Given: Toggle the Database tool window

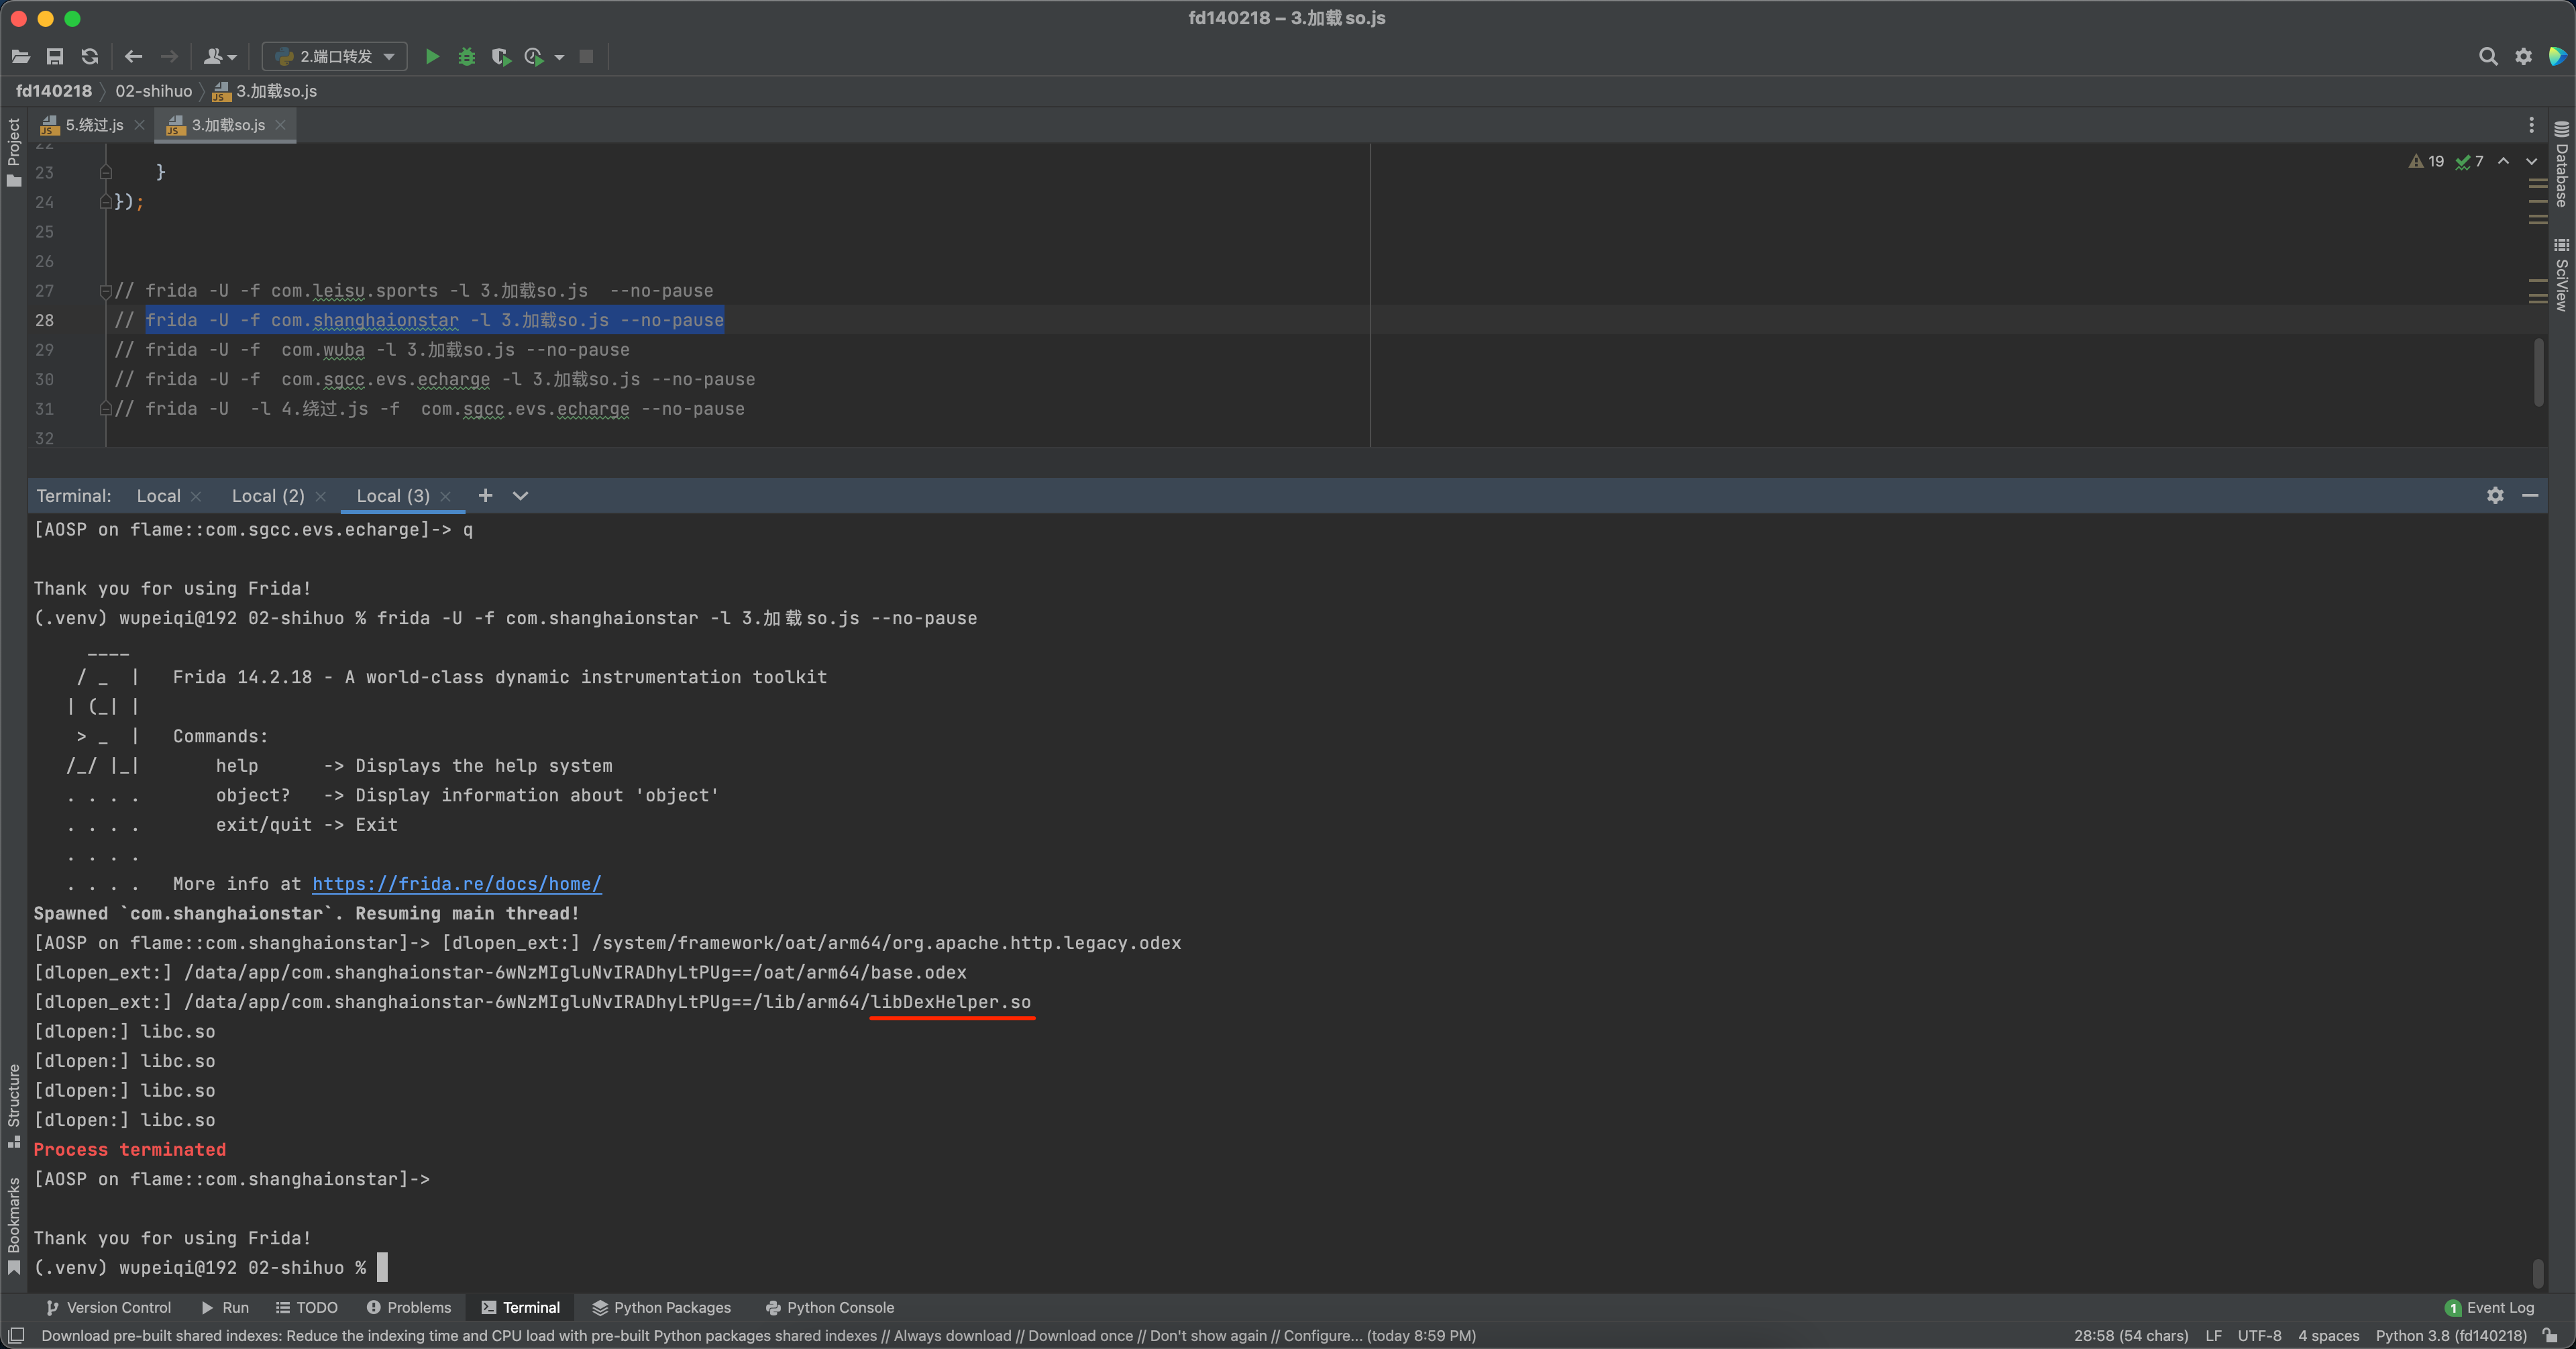Looking at the screenshot, I should 2561,163.
